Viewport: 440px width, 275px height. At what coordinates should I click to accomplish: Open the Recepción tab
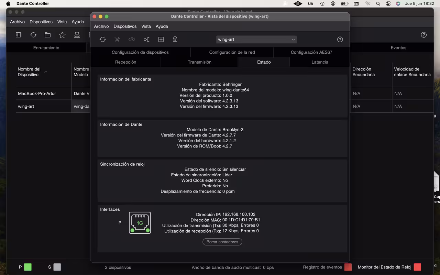[126, 62]
